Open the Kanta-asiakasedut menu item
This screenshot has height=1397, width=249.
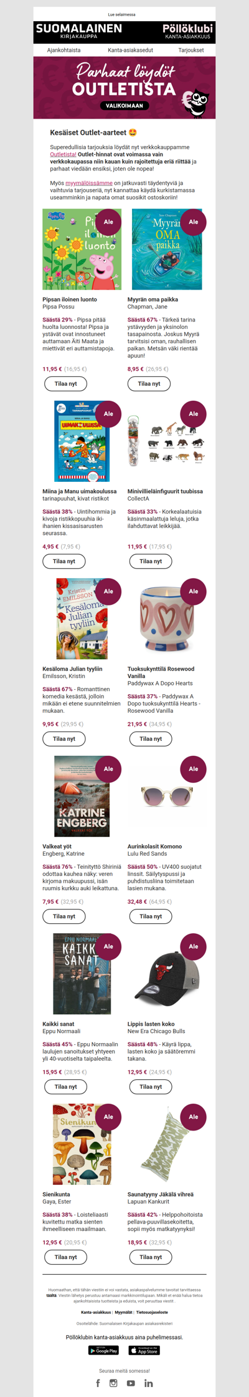pos(130,50)
